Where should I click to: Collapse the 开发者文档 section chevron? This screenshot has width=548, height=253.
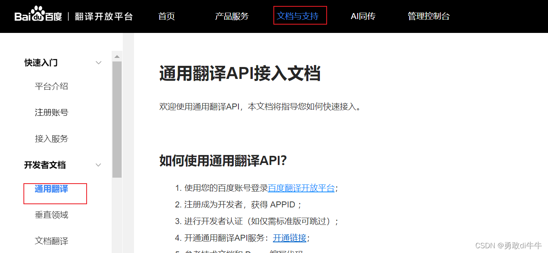(99, 165)
